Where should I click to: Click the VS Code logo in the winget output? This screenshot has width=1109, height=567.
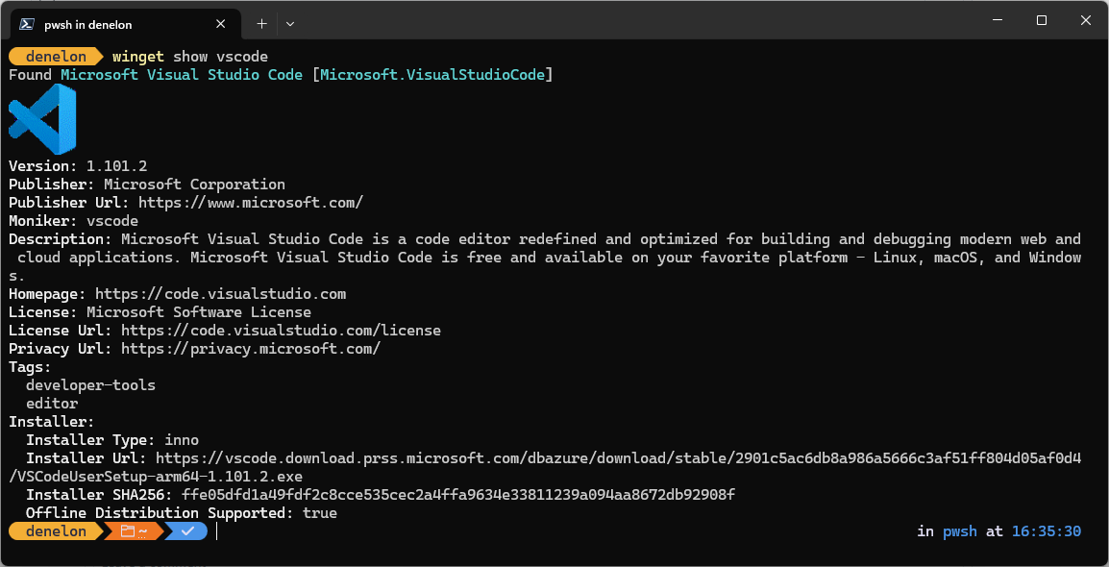click(x=40, y=117)
